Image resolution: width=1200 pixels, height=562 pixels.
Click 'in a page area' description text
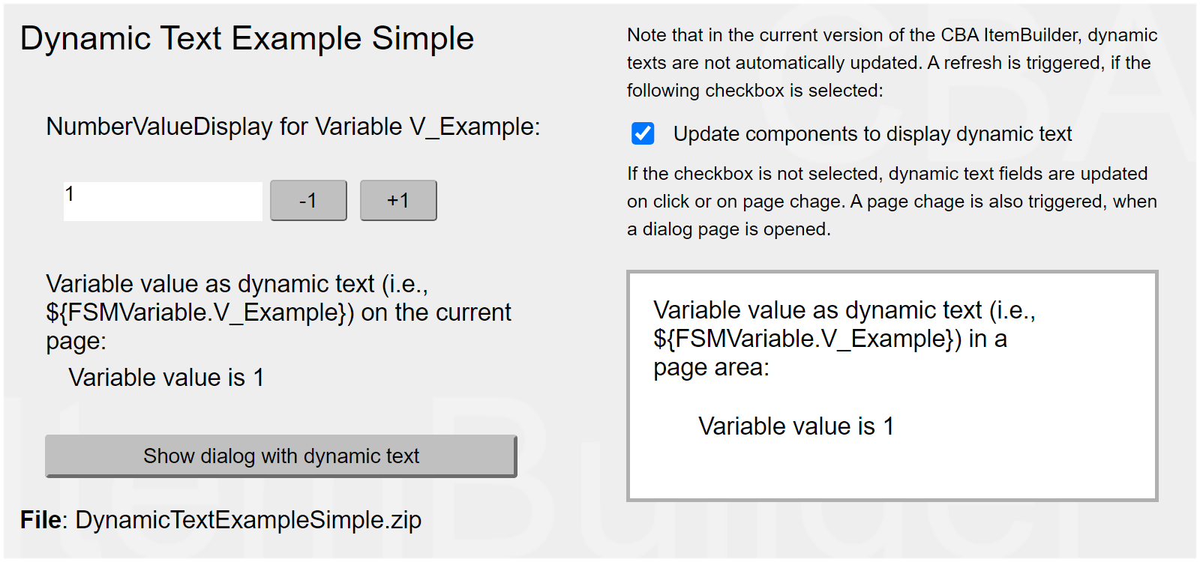987,339
